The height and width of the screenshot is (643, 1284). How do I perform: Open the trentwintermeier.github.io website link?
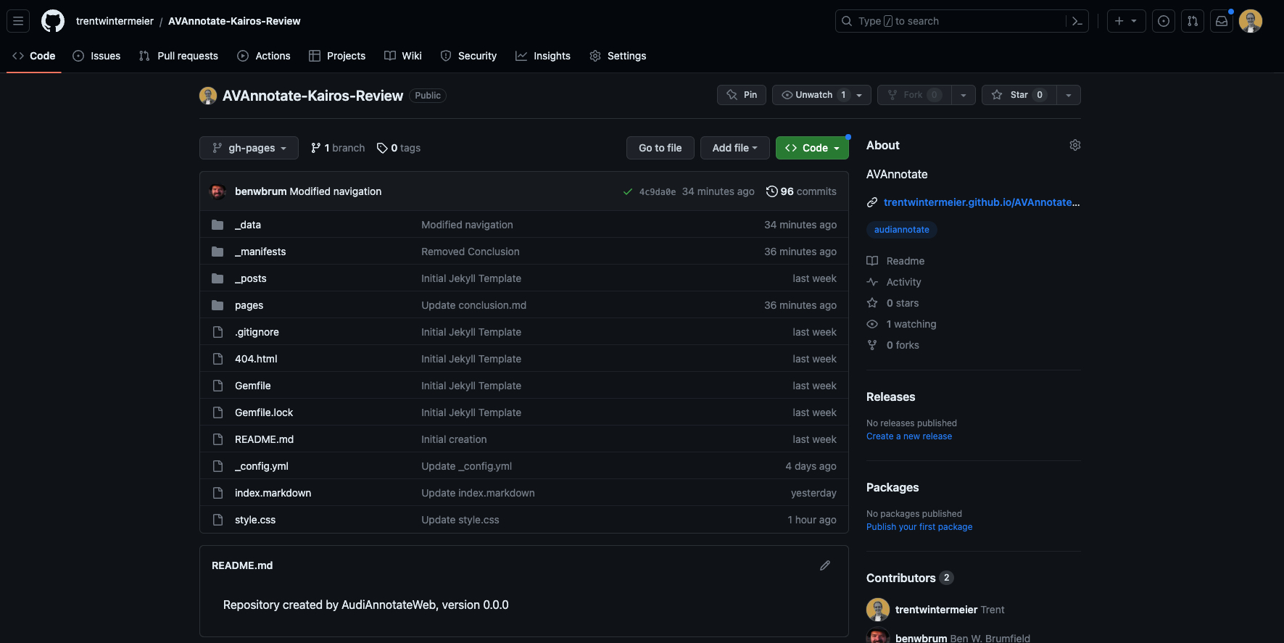coord(982,202)
